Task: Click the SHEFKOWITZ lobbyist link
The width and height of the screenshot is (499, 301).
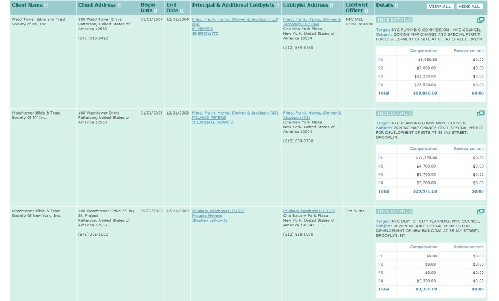Action: (x=205, y=33)
